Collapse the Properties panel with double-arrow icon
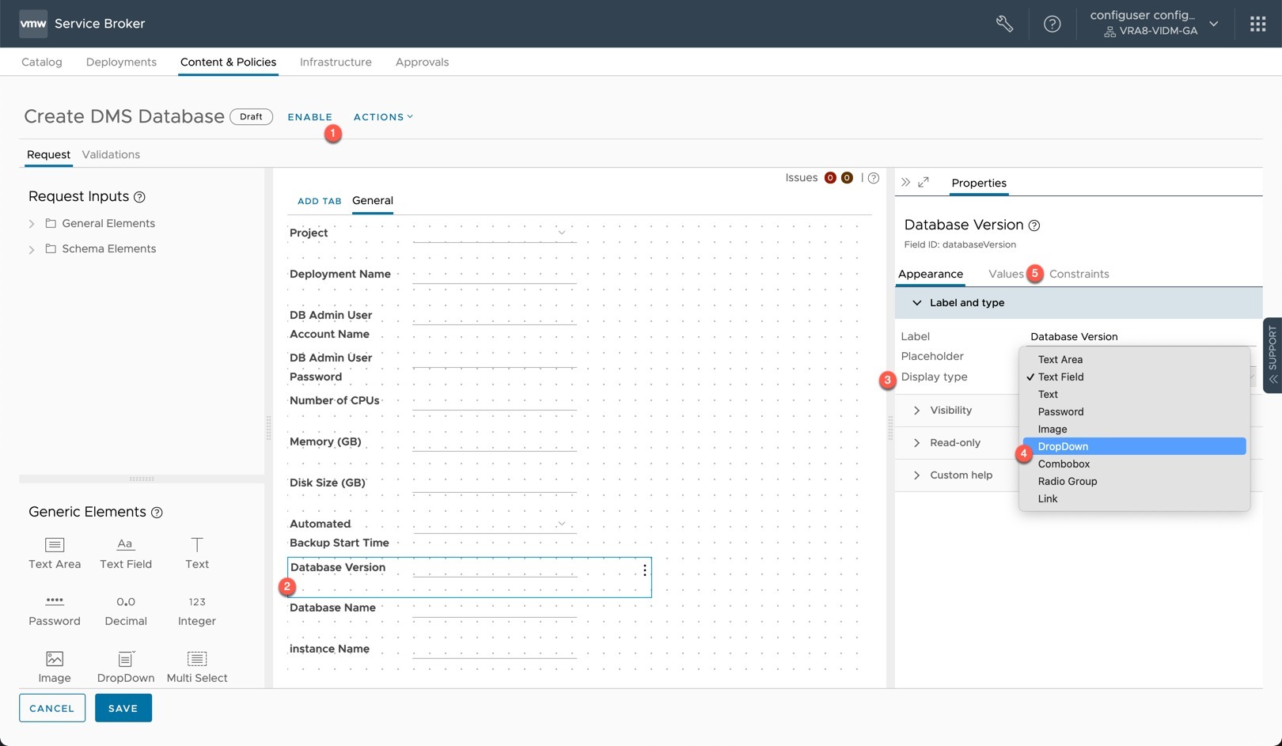This screenshot has height=746, width=1282. coord(906,182)
